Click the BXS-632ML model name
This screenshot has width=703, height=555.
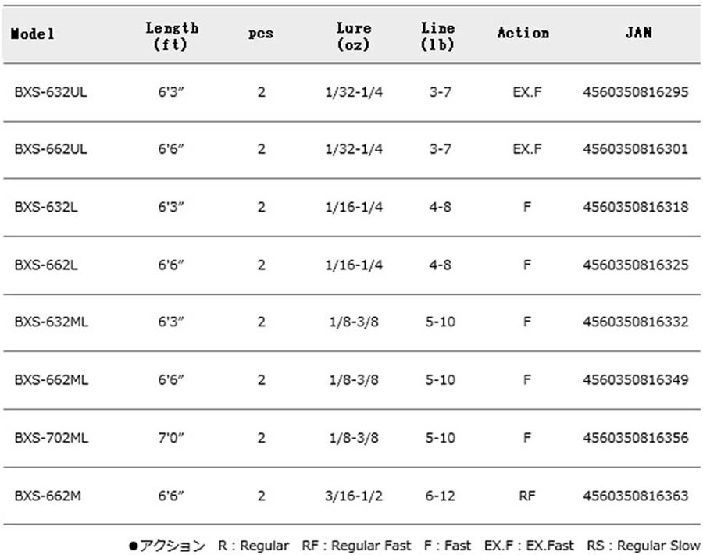coord(51,322)
